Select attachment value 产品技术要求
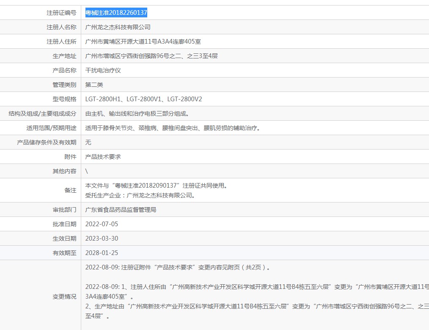The image size is (429, 330). point(103,157)
